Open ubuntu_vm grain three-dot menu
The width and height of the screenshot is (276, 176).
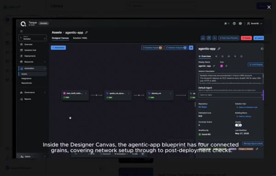click(171, 93)
